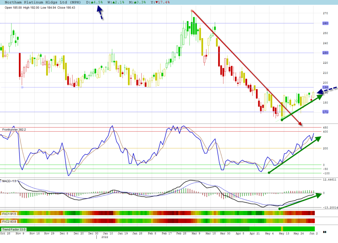The width and height of the screenshot is (338, 243).
Task: Click the 2022 year marker label
Action: [105, 237]
